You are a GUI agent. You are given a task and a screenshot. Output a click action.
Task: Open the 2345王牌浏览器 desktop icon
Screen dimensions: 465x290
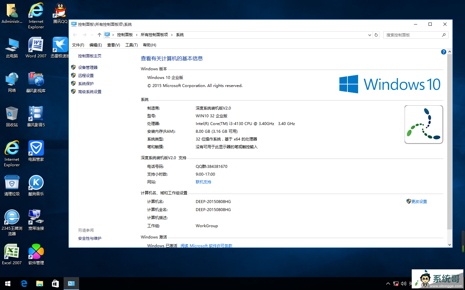coord(12,223)
